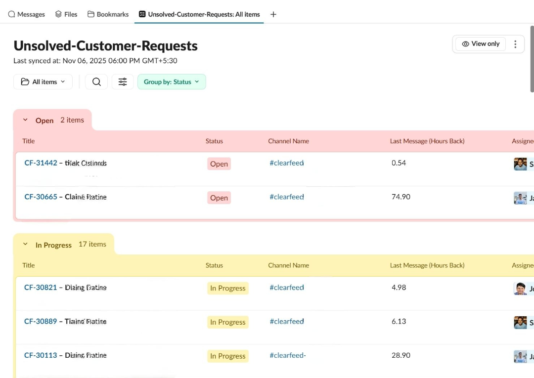Switch to the Messages tab
This screenshot has height=378, width=534.
click(26, 14)
